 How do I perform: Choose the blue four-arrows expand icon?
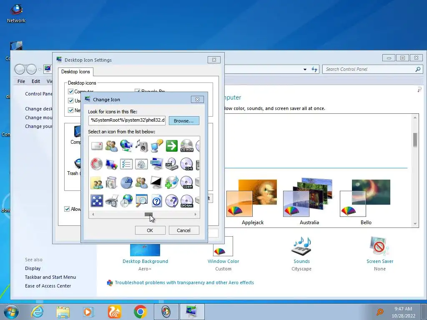pyautogui.click(x=97, y=201)
